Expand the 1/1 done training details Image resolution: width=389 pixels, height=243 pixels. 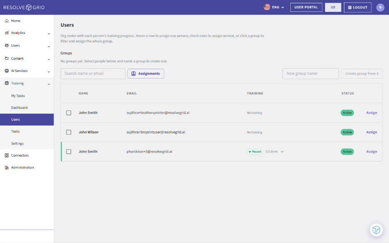(282, 152)
